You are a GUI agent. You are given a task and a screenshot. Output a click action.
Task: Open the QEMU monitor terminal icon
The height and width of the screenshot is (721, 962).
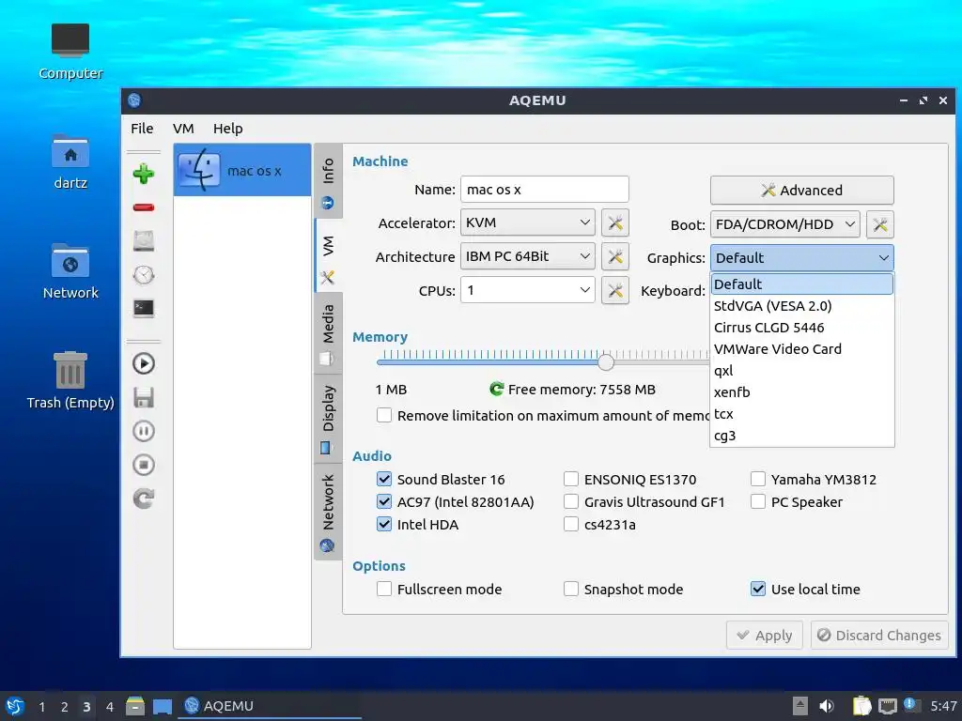tap(144, 308)
